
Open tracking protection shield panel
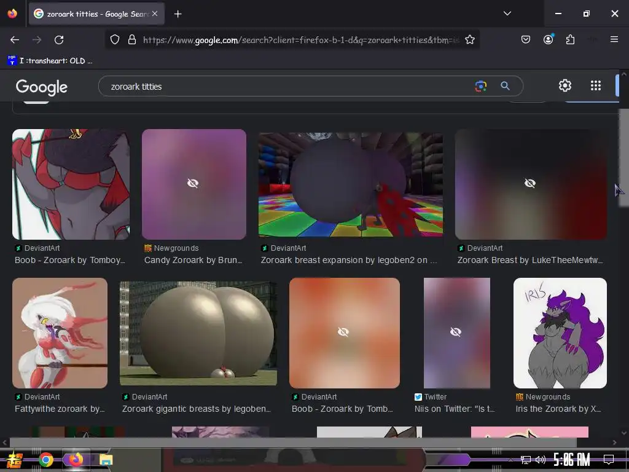[x=115, y=39]
